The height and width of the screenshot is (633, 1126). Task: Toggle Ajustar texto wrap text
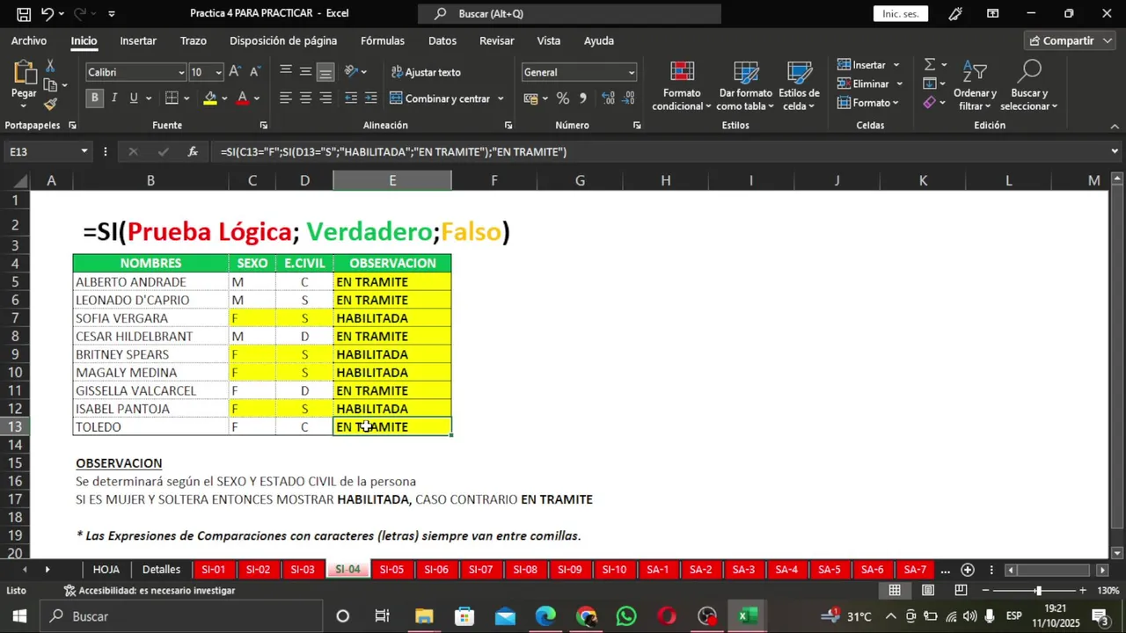click(x=426, y=72)
